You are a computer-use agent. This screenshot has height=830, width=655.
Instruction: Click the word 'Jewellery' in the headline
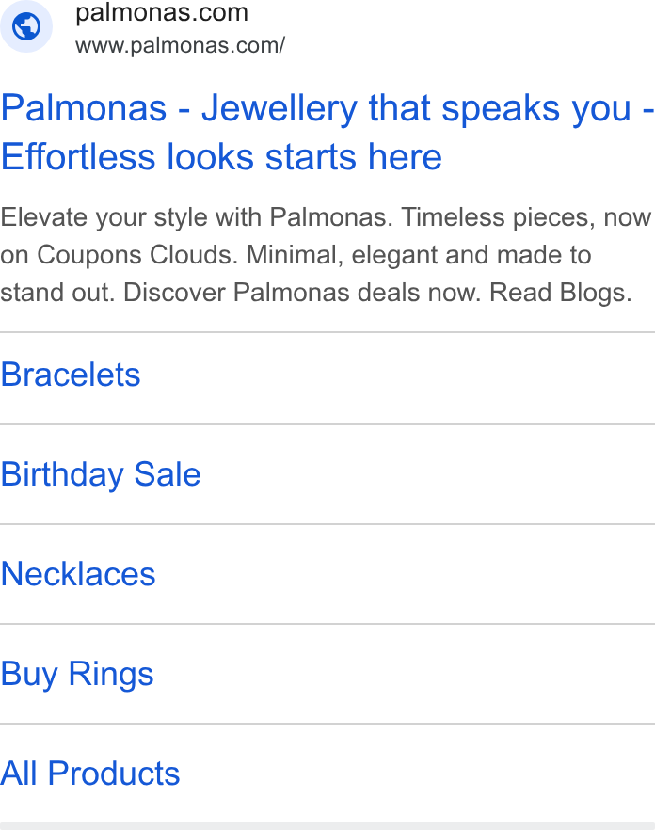click(280, 108)
